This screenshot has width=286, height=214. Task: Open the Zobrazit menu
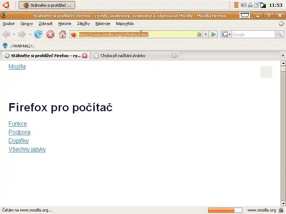[x=46, y=24]
